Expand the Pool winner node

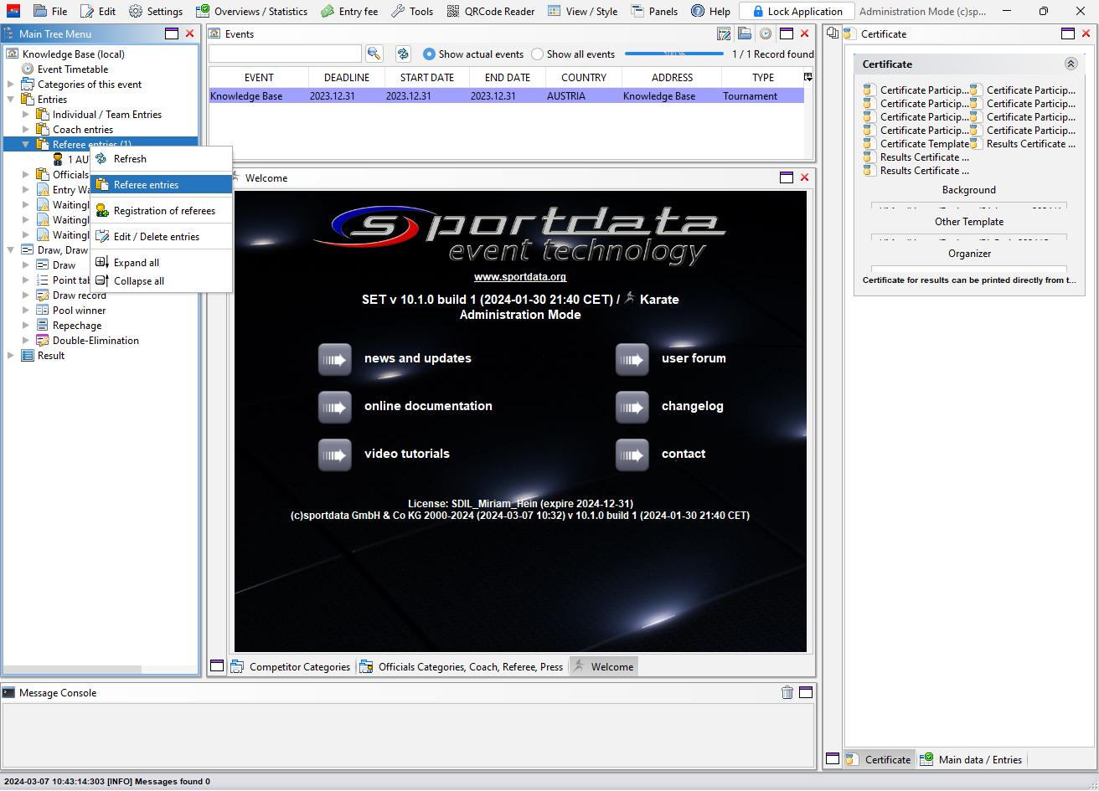pyautogui.click(x=26, y=311)
